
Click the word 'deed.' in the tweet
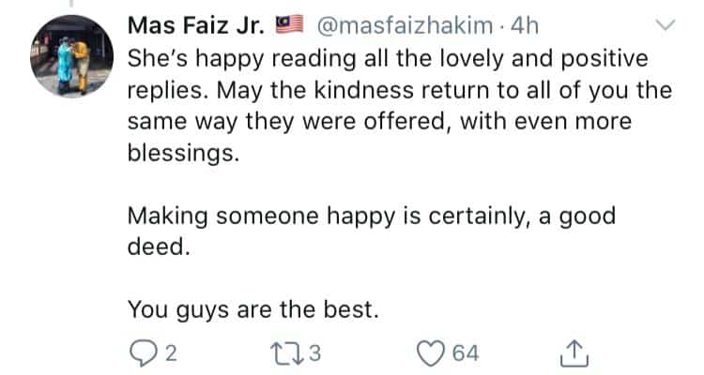pos(159,247)
